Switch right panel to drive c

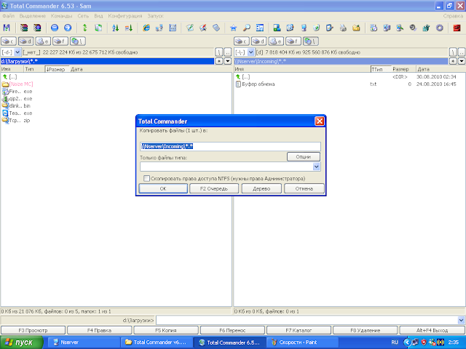[242, 41]
